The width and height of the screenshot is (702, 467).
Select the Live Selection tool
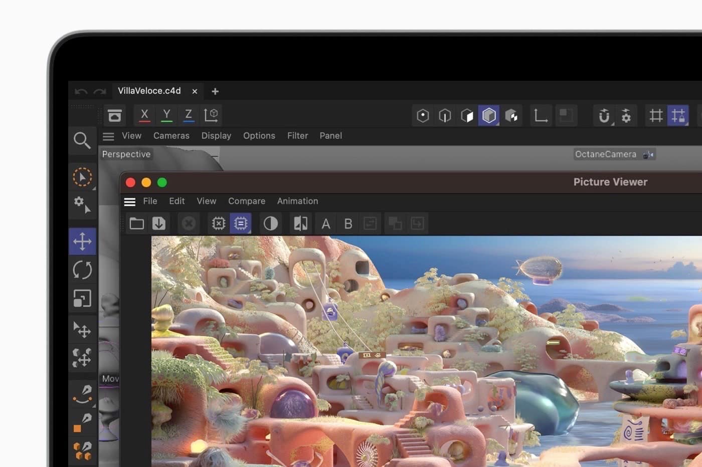(x=82, y=177)
